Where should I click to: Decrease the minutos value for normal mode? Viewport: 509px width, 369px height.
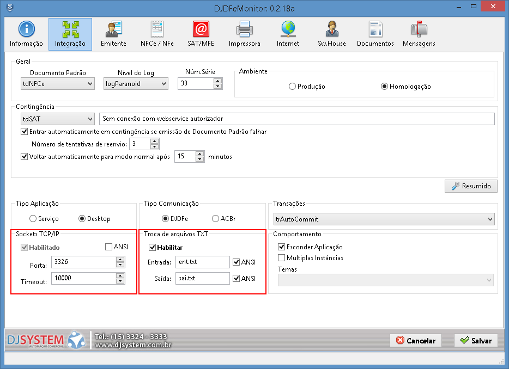coord(200,159)
